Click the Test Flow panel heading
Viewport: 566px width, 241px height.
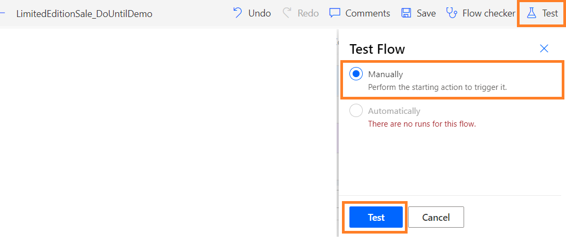[x=377, y=49]
